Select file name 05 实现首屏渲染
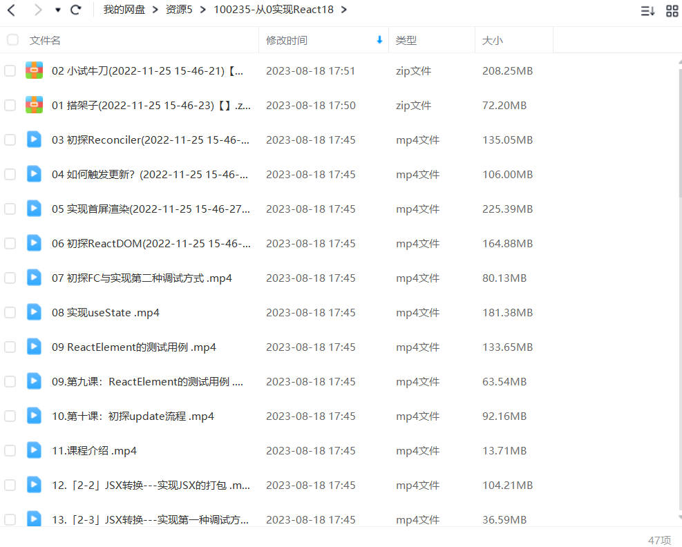This screenshot has width=682, height=547. [x=151, y=209]
